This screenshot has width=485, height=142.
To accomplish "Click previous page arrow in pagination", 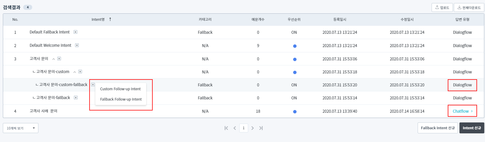I will 235,128.
